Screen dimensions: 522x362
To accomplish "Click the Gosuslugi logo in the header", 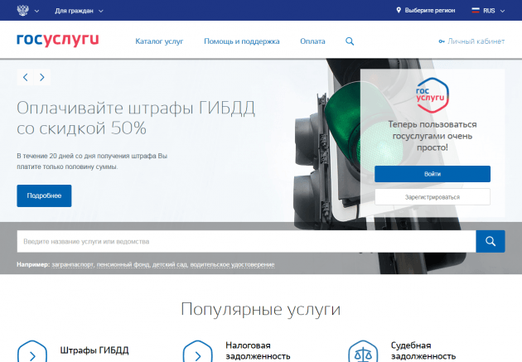I will click(x=57, y=41).
